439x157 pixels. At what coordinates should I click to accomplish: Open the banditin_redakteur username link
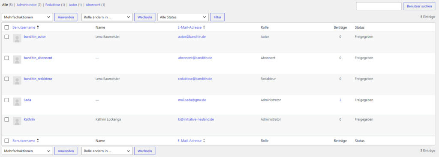tap(38, 79)
